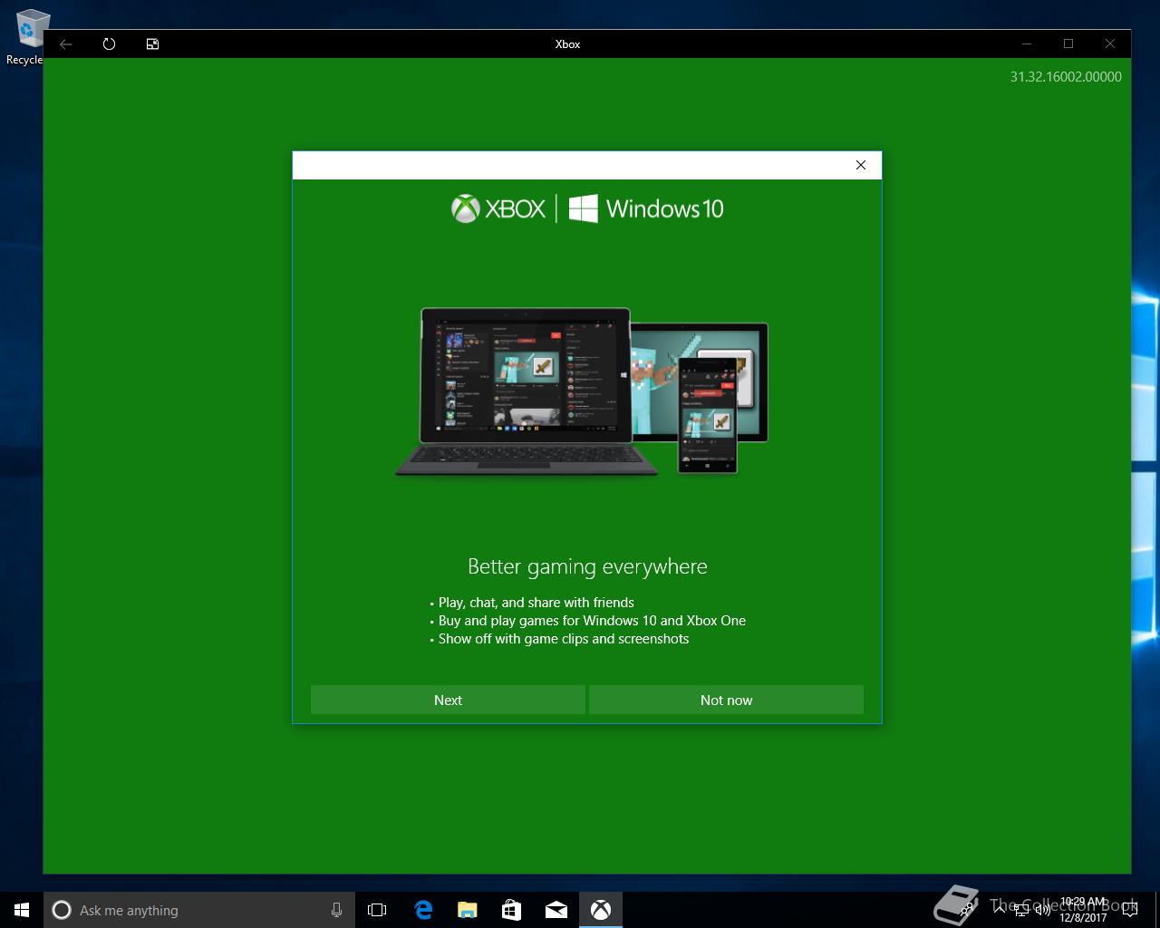
Task: Click the Xbox app taskbar icon
Action: coord(600,910)
